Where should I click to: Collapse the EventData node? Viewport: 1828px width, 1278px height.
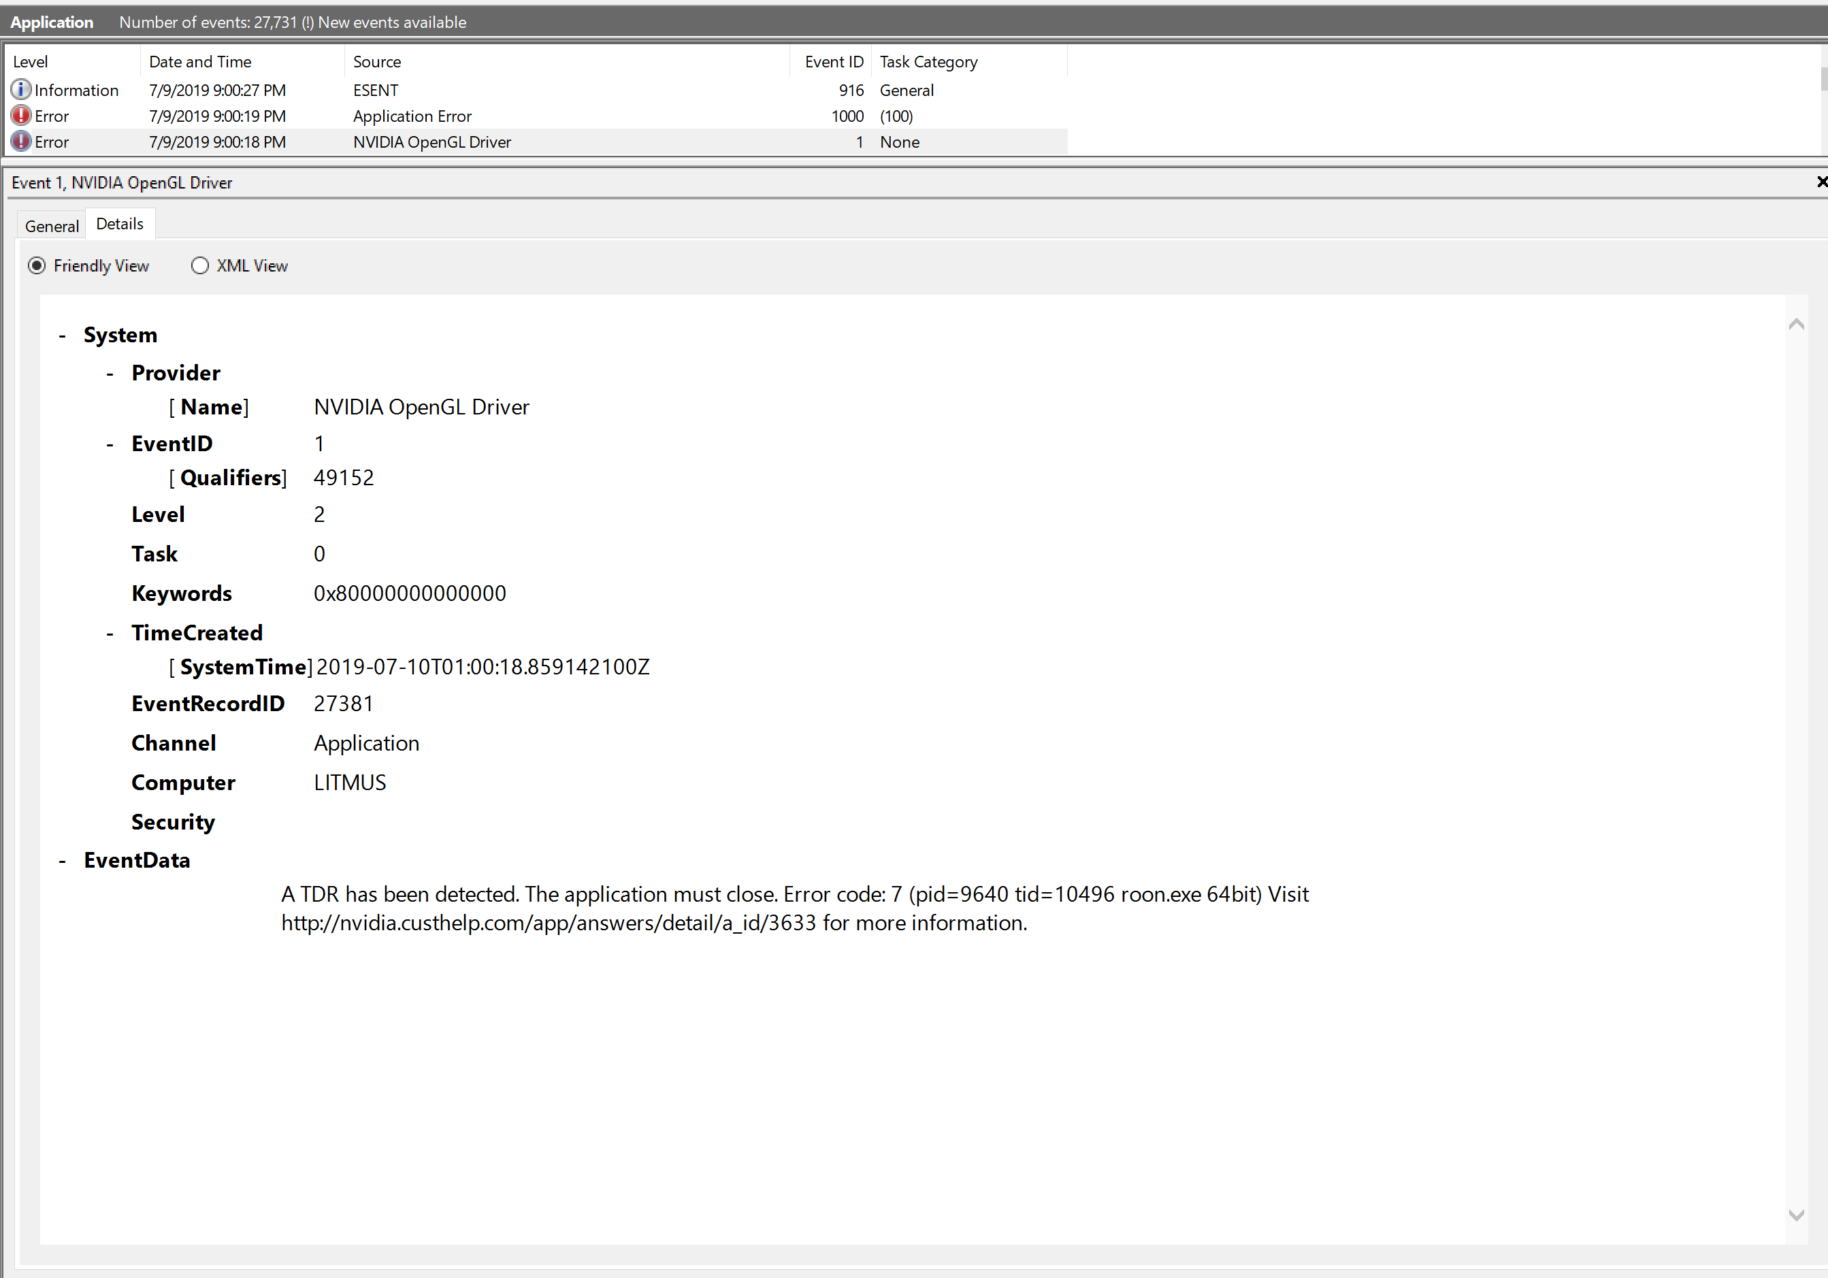click(62, 862)
